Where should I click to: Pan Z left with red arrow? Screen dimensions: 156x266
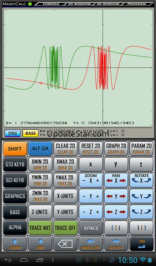pyautogui.click(x=109, y=212)
